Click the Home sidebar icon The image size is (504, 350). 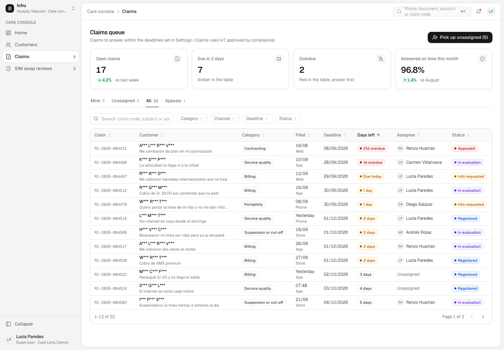[8, 33]
